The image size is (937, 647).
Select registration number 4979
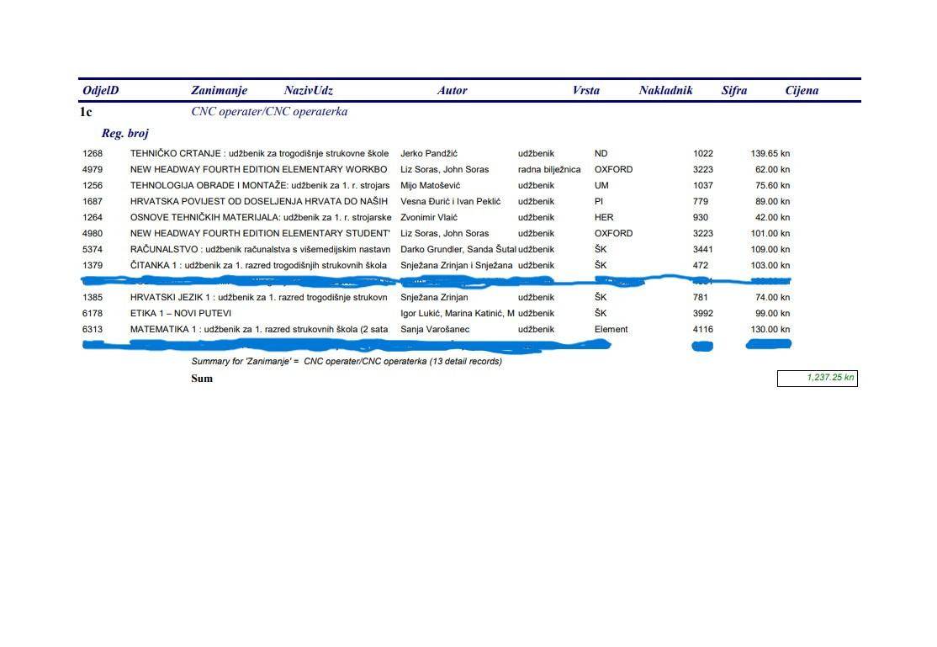93,170
